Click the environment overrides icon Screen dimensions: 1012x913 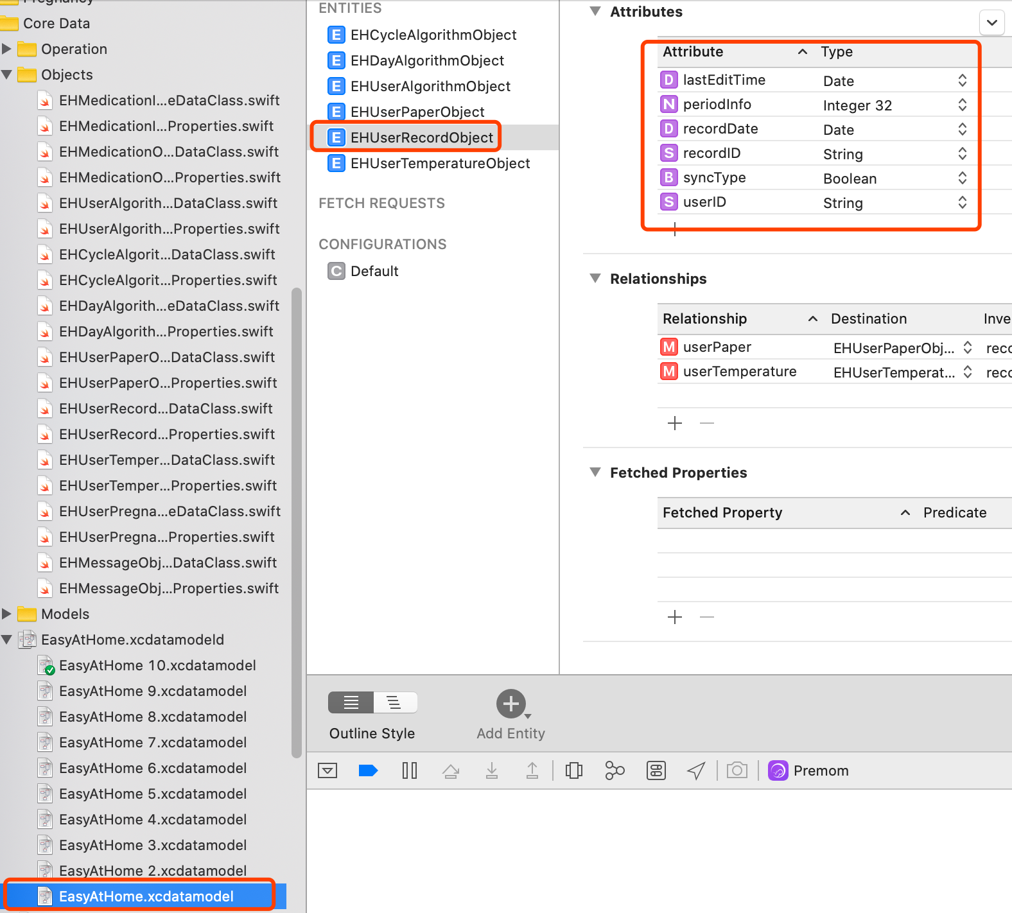coord(656,770)
